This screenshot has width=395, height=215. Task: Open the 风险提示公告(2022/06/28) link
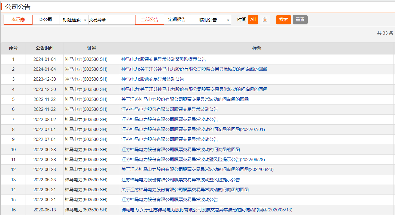point(193,160)
